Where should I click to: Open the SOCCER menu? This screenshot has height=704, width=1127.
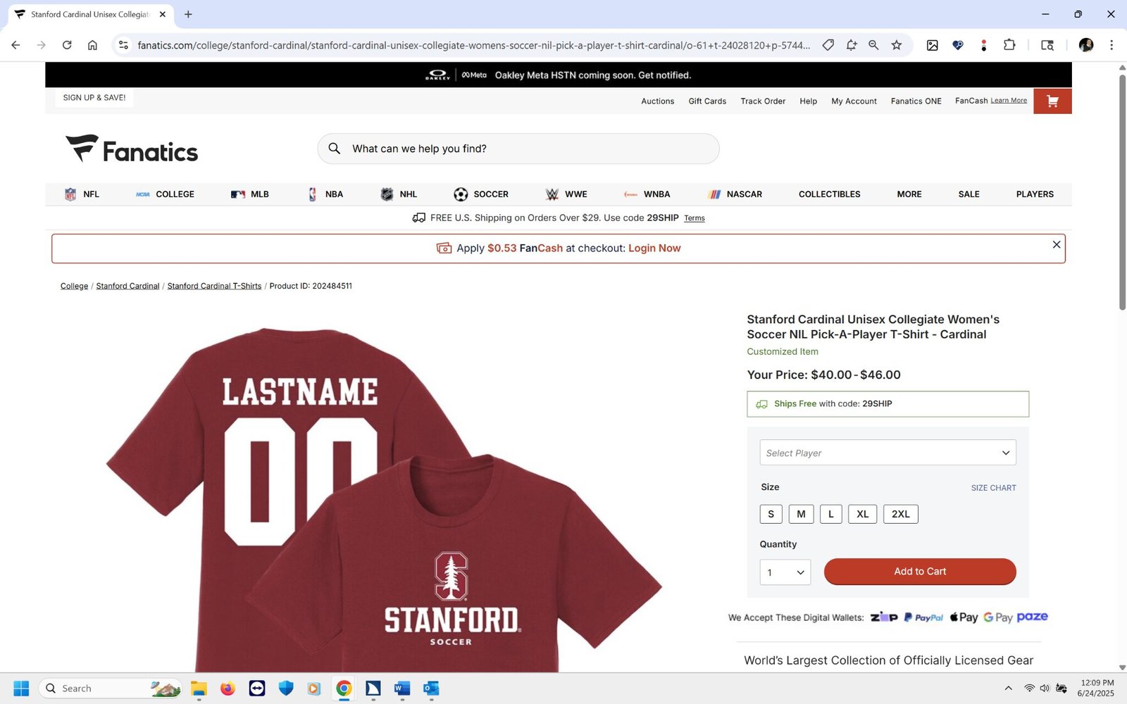click(481, 194)
